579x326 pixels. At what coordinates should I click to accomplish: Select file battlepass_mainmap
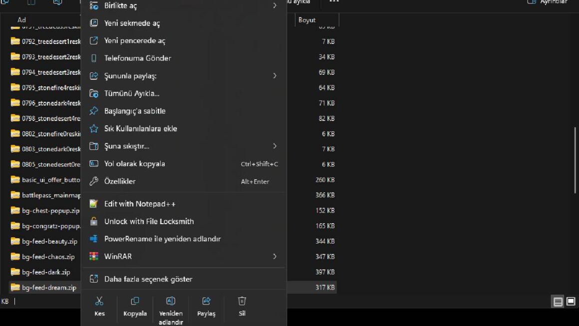51,195
